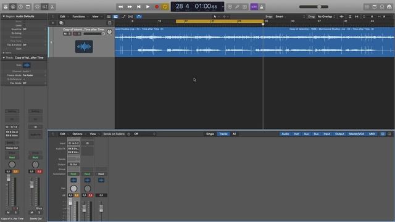Click the horizontal auto zoom icon
395x222 pixels.
(x=357, y=17)
